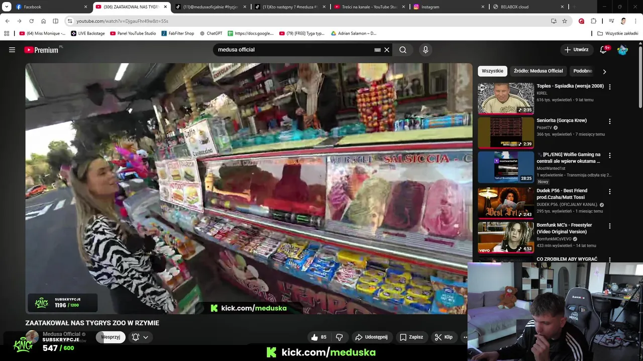
Task: Show more filter chips with right arrow
Action: pos(604,71)
